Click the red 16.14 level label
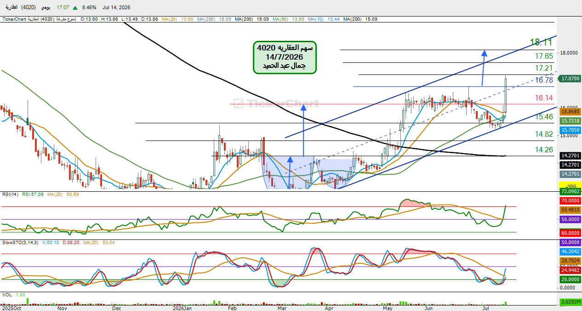Viewport: 582px width, 311px height. click(x=544, y=98)
